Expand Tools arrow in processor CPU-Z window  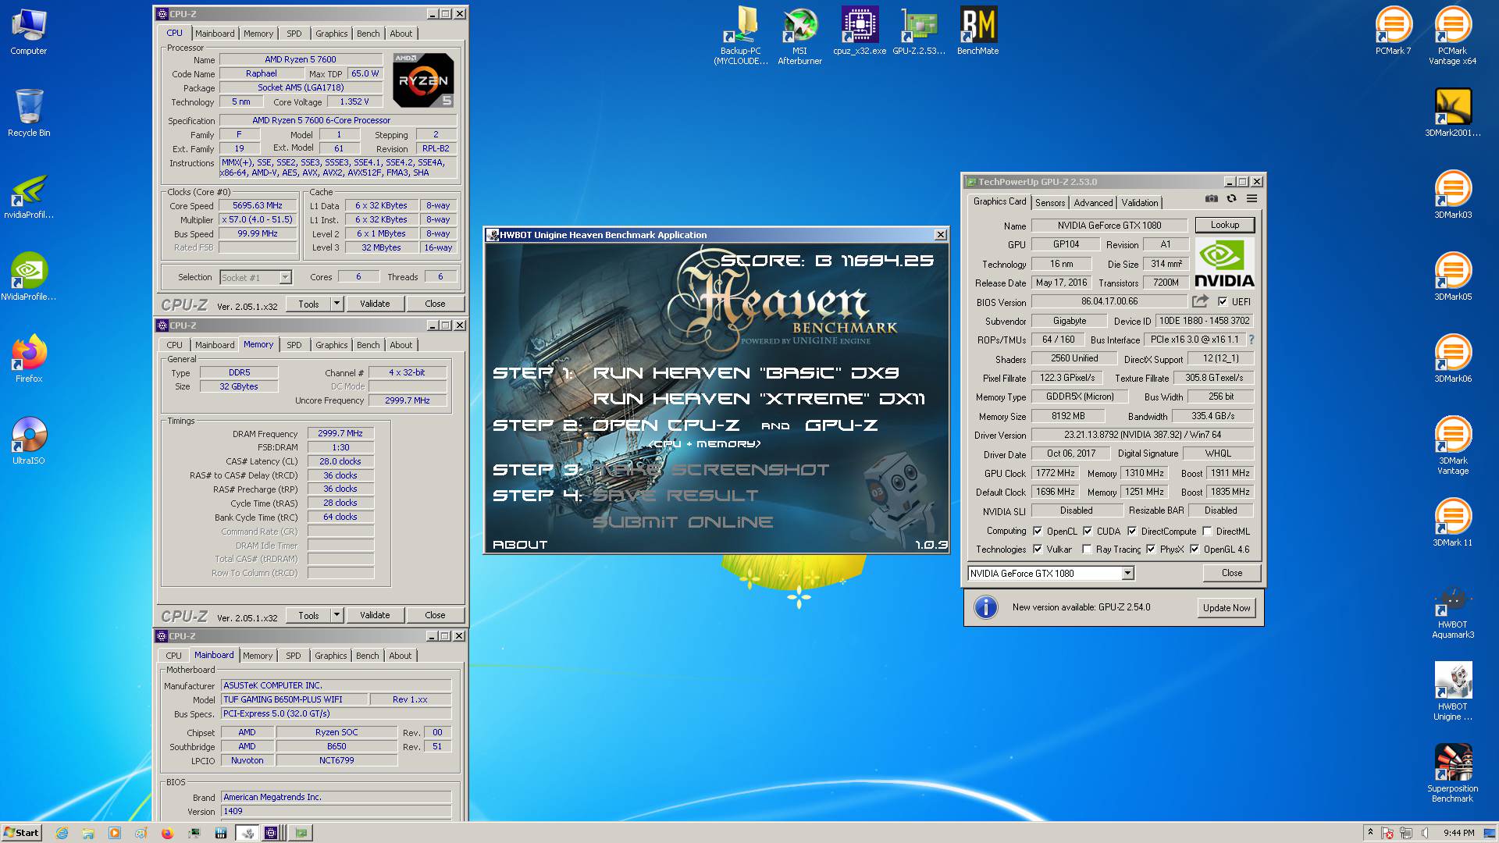336,304
